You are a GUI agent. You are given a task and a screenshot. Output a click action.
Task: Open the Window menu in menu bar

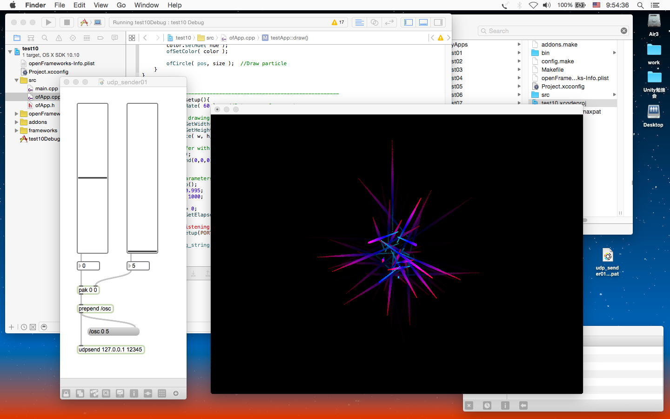pos(146,5)
